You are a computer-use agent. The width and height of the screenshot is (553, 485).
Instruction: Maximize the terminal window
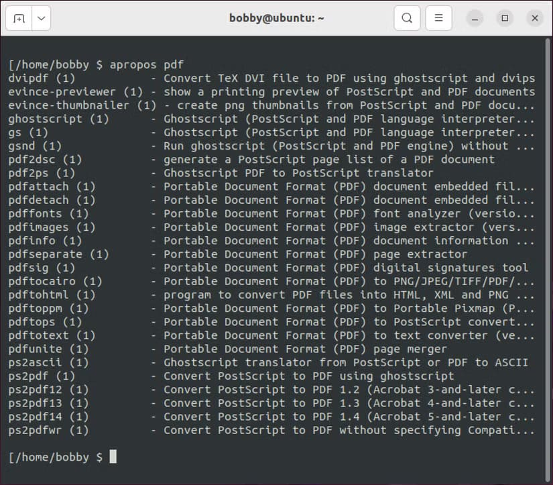505,18
